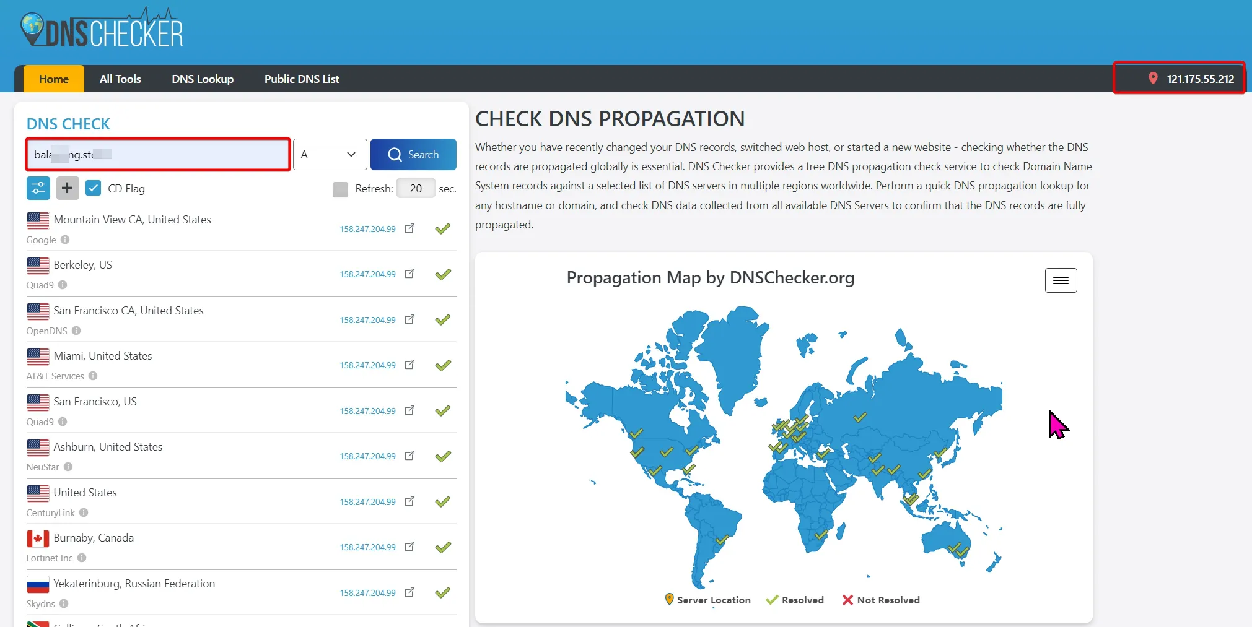Screen dimensions: 1252x627
Task: Click the plus add-server icon
Action: point(68,188)
